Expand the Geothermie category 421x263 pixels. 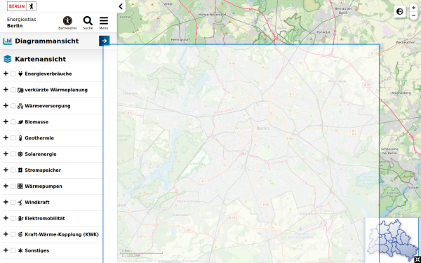(6, 138)
